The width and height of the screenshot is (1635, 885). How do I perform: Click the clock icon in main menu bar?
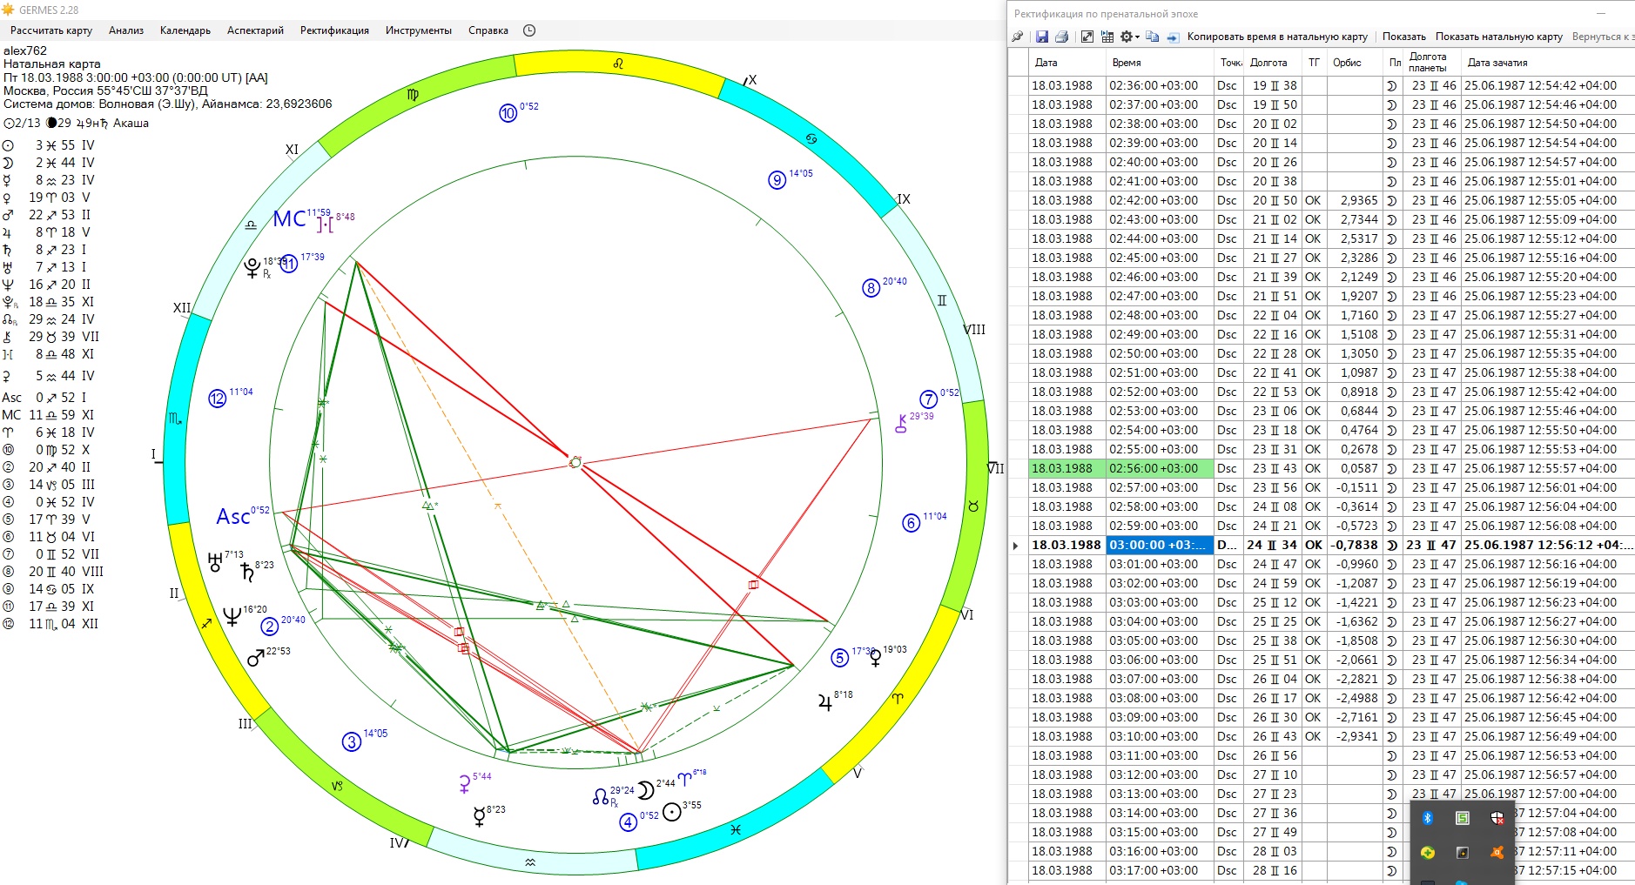pos(529,30)
